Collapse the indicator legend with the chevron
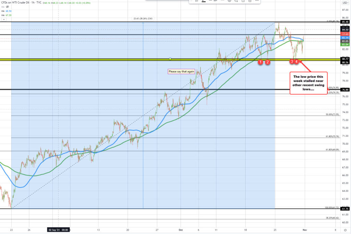This screenshot has height=234, width=351. click(x=4, y=20)
